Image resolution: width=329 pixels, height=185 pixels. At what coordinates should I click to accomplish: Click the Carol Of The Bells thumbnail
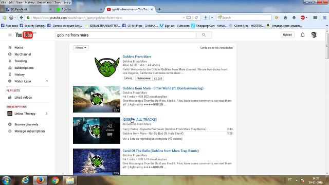[x=97, y=161]
